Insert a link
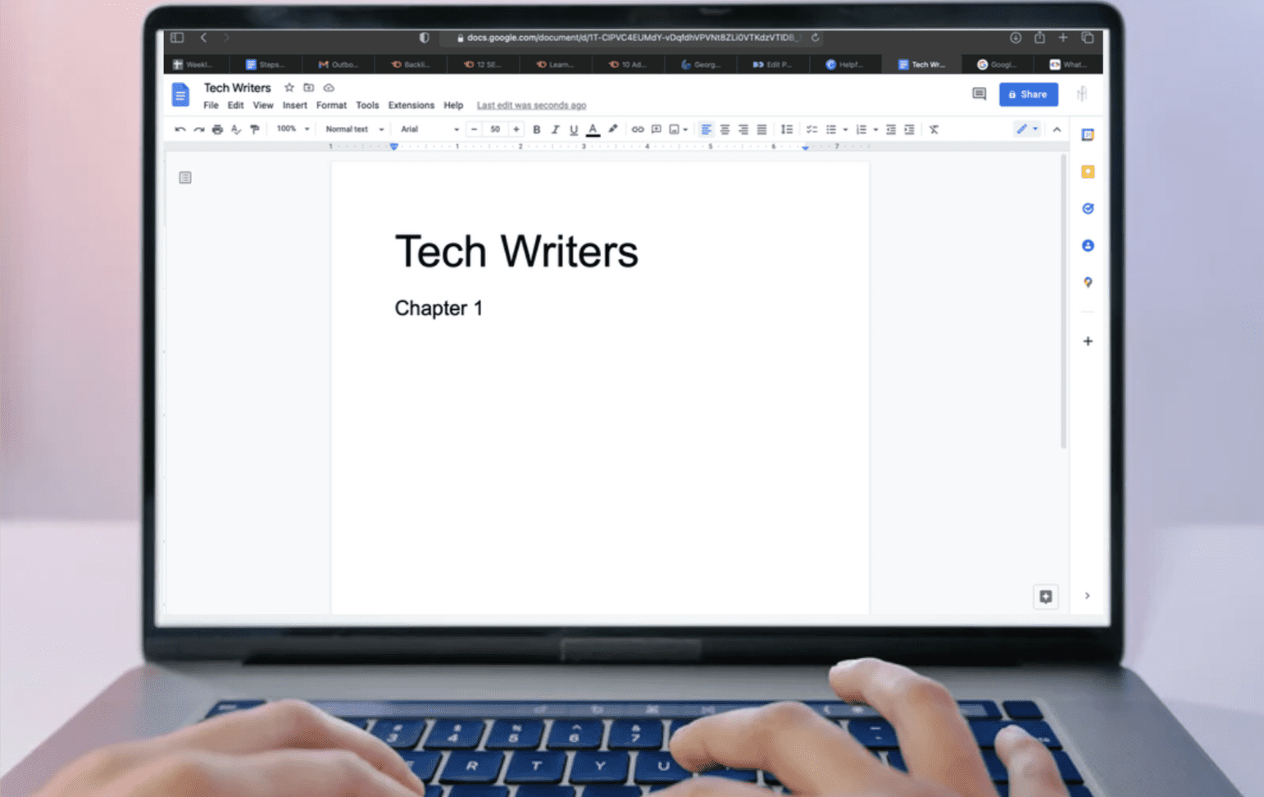The image size is (1264, 797). 637,130
